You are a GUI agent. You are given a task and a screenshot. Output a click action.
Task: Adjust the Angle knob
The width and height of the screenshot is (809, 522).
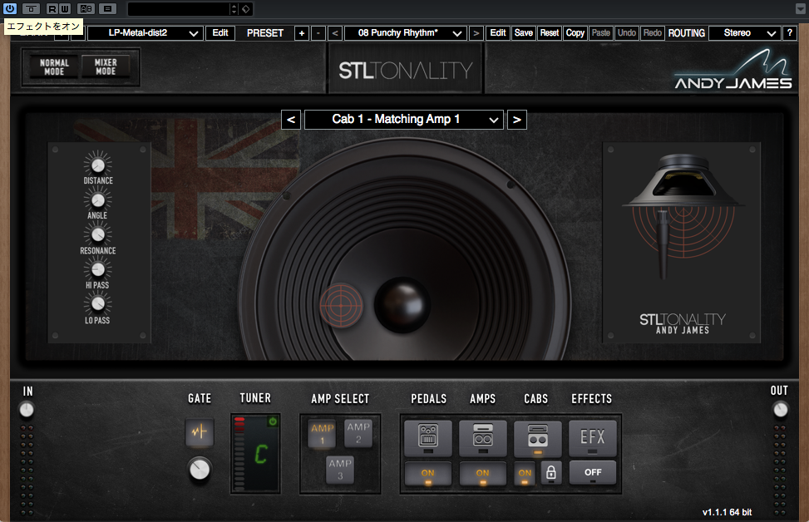tap(98, 200)
